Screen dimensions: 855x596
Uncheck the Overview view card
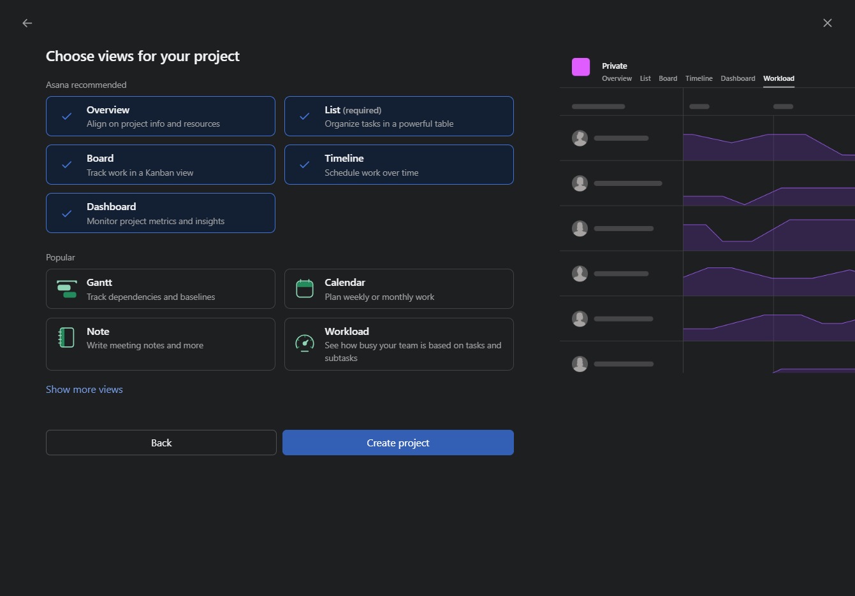pos(161,116)
